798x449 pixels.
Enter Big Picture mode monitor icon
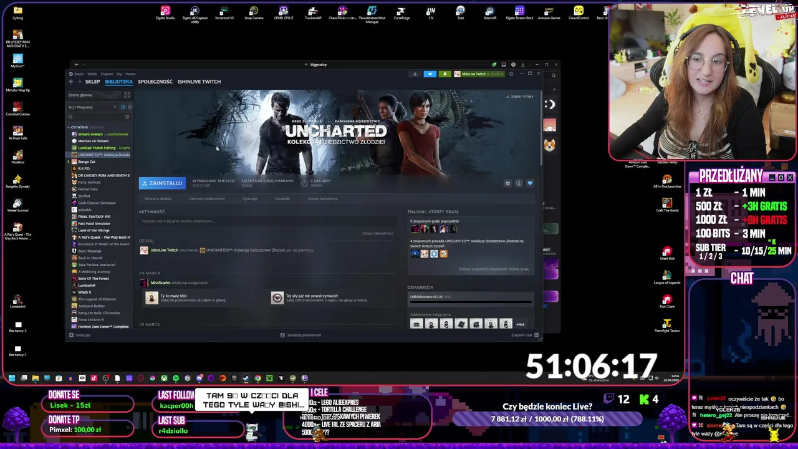pyautogui.click(x=511, y=74)
